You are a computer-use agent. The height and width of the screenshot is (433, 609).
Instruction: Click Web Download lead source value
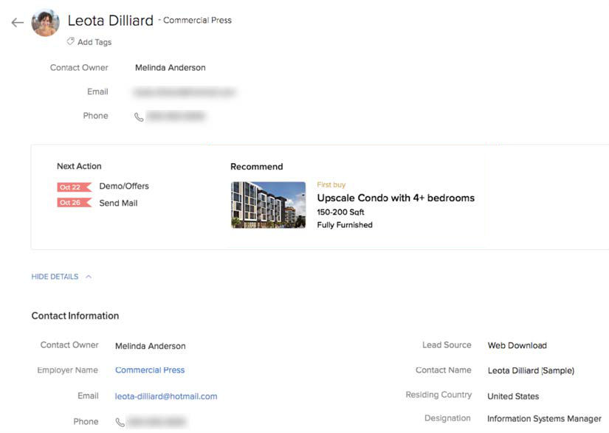[x=517, y=345]
